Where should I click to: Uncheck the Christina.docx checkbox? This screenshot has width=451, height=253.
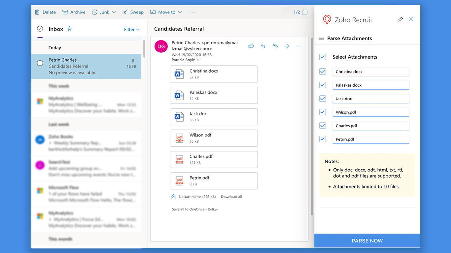[323, 71]
